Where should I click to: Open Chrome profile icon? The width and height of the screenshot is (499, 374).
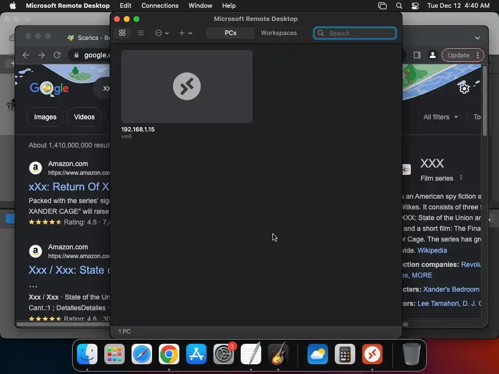pyautogui.click(x=433, y=55)
